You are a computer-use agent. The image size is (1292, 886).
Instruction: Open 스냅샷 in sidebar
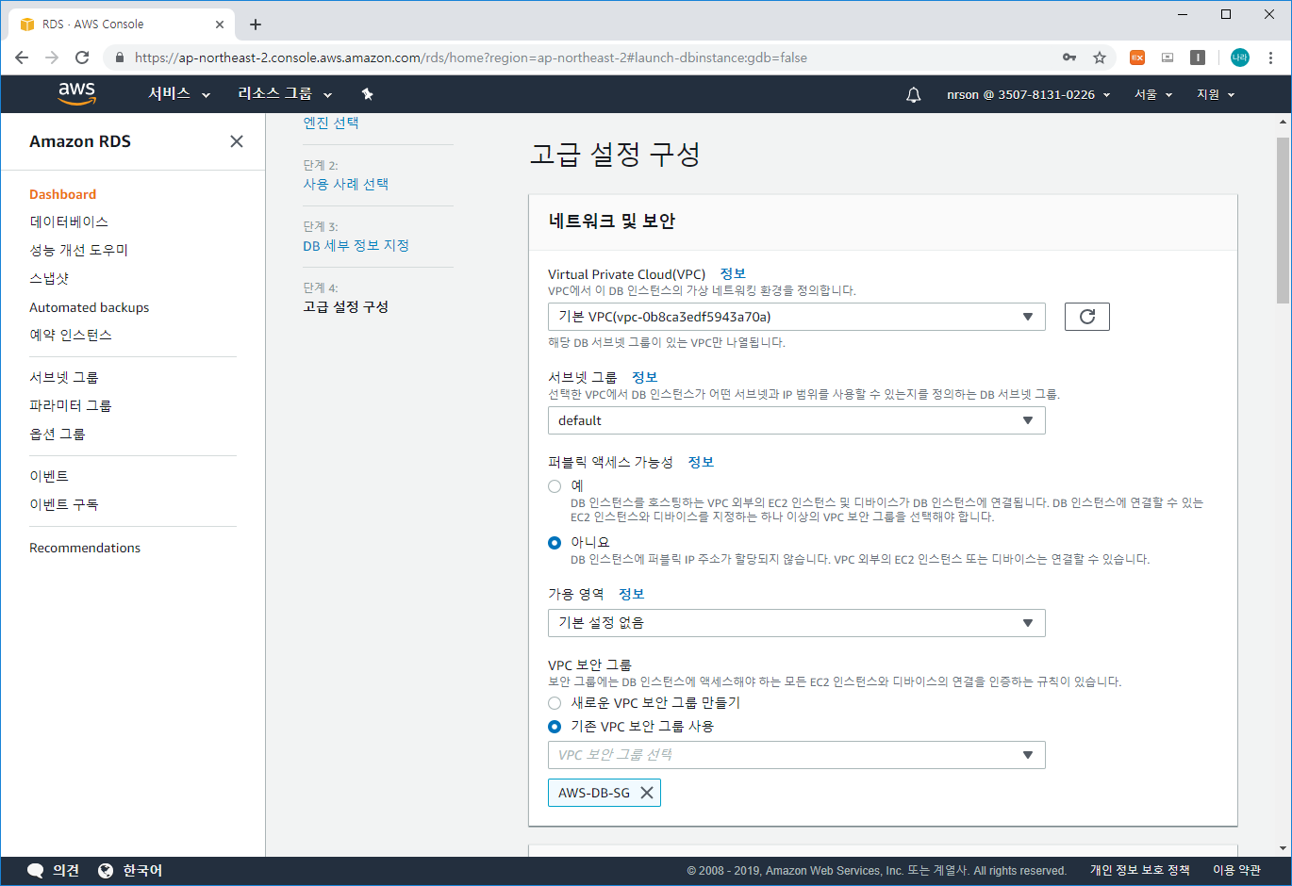click(49, 278)
